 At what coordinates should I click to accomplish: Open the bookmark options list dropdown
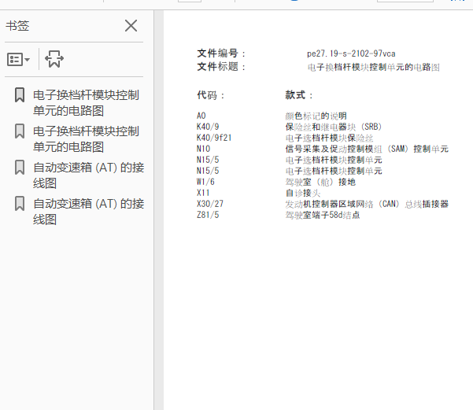(18, 59)
